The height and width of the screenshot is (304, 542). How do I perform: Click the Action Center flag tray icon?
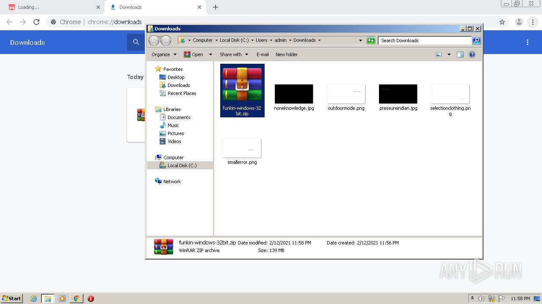[502, 299]
